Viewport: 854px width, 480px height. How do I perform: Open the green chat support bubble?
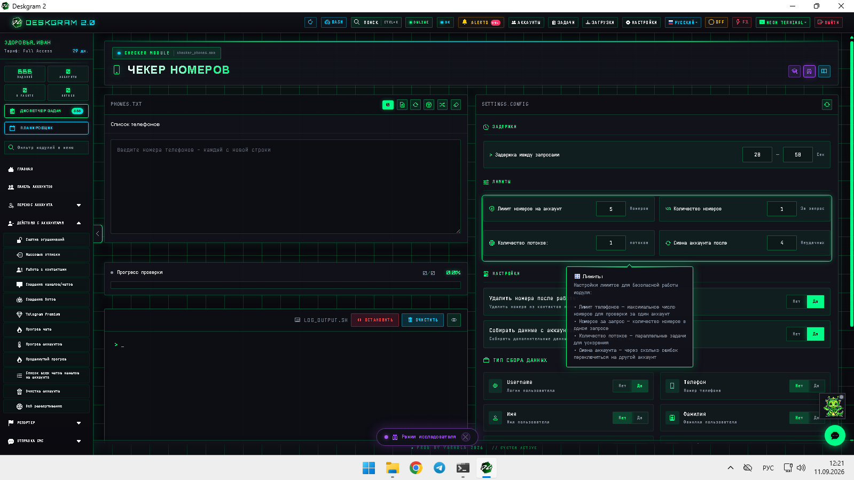pos(835,435)
